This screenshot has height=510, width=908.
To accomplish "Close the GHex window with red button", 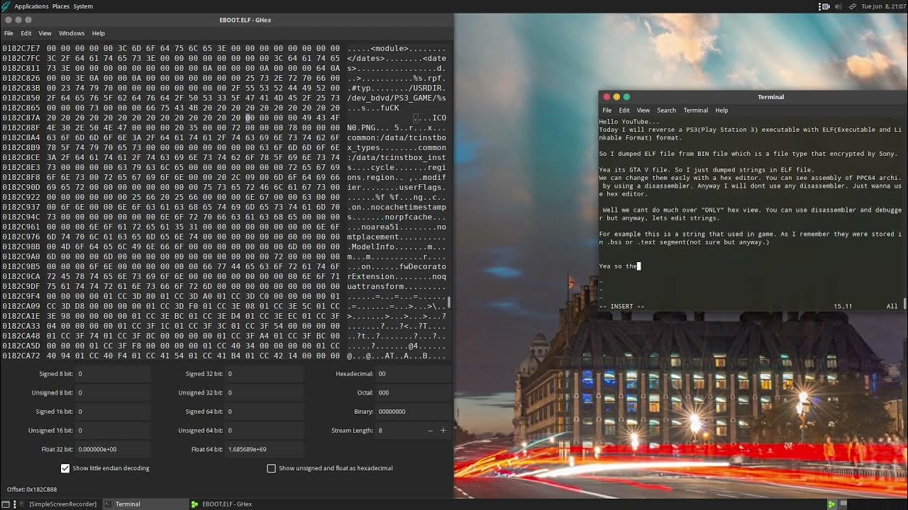I will click(x=9, y=20).
